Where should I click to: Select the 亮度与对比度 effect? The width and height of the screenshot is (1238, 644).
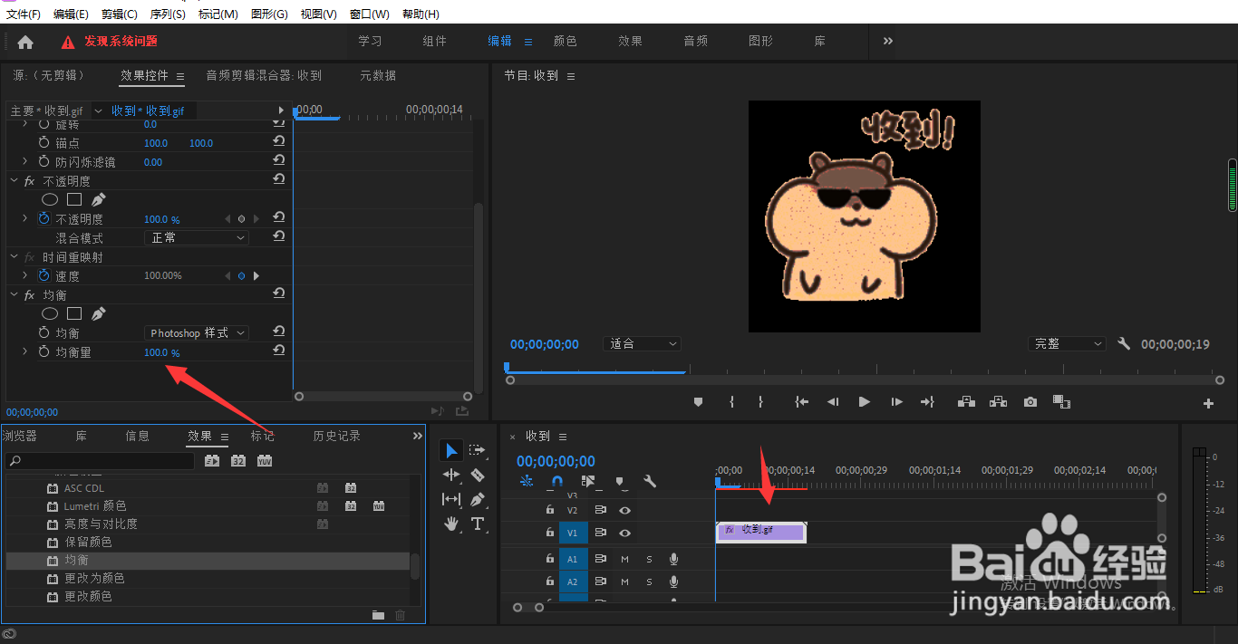point(101,524)
